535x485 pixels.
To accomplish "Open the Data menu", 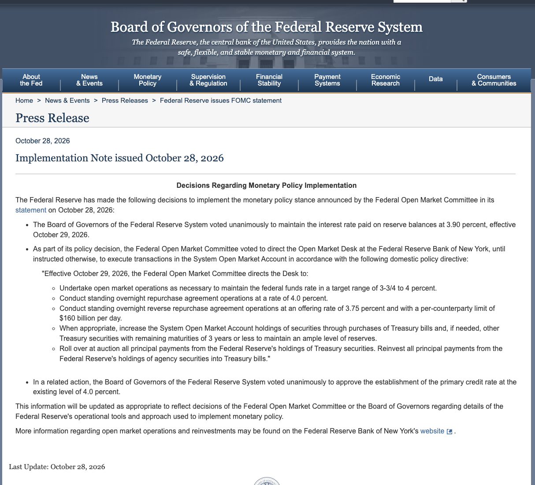I will pos(436,79).
